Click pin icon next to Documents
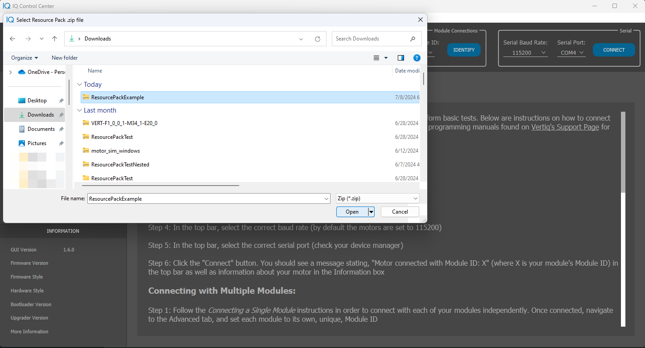The width and height of the screenshot is (645, 348). 61,129
